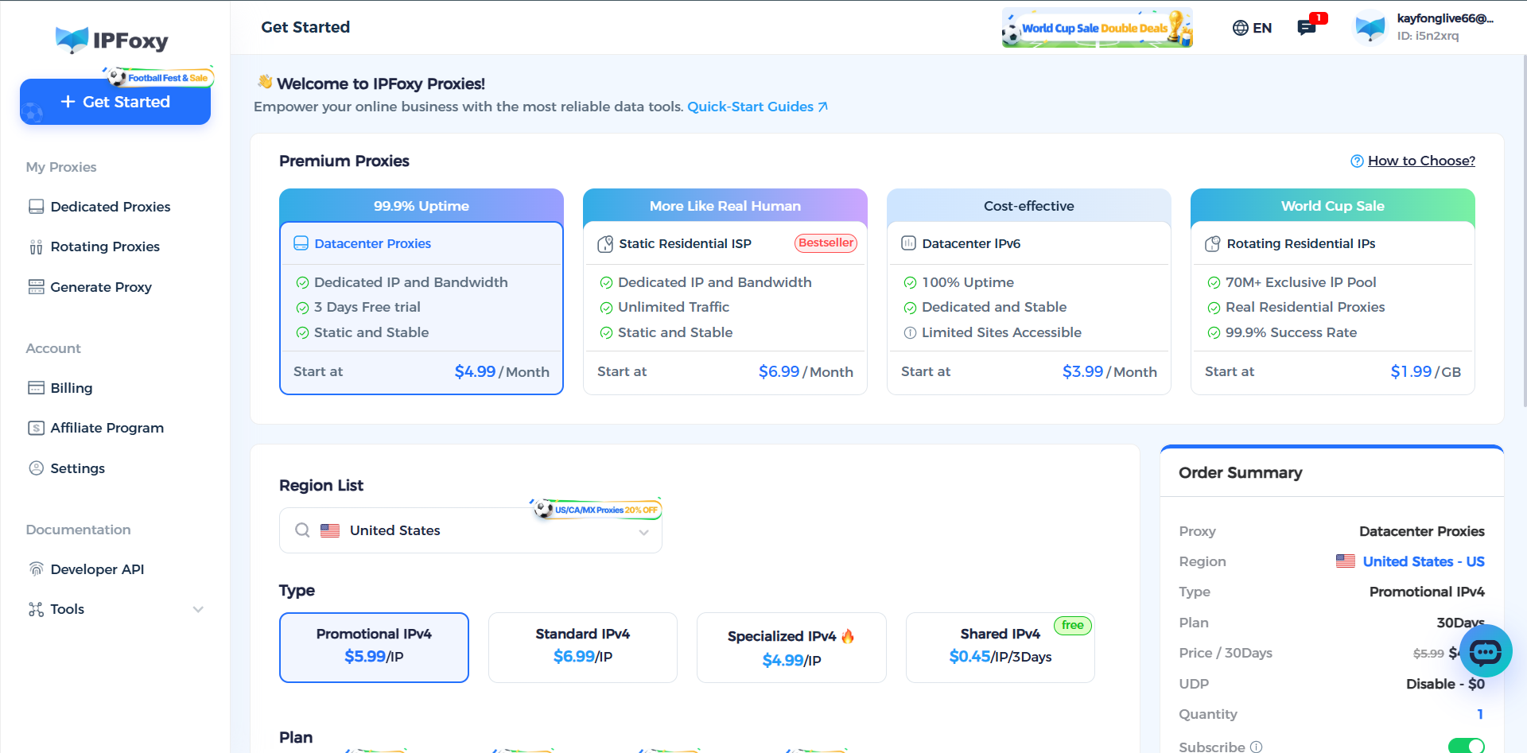Click the Dedicated Proxies sidebar icon
Viewport: 1527px width, 753px height.
tap(36, 207)
